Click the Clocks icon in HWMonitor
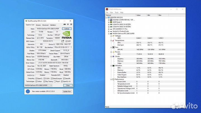 click(113, 56)
